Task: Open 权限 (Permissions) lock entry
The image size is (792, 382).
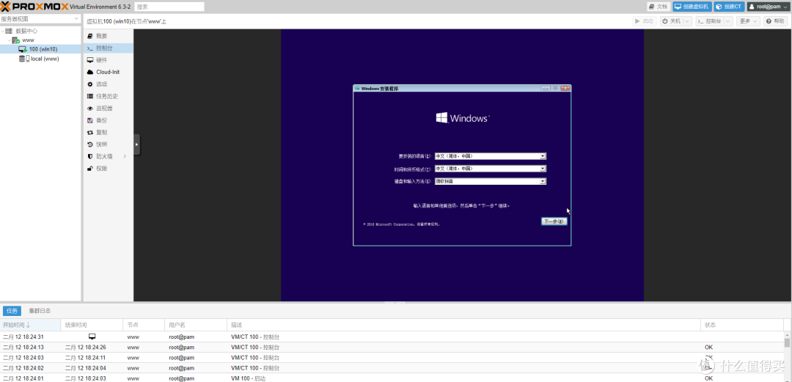Action: 101,169
